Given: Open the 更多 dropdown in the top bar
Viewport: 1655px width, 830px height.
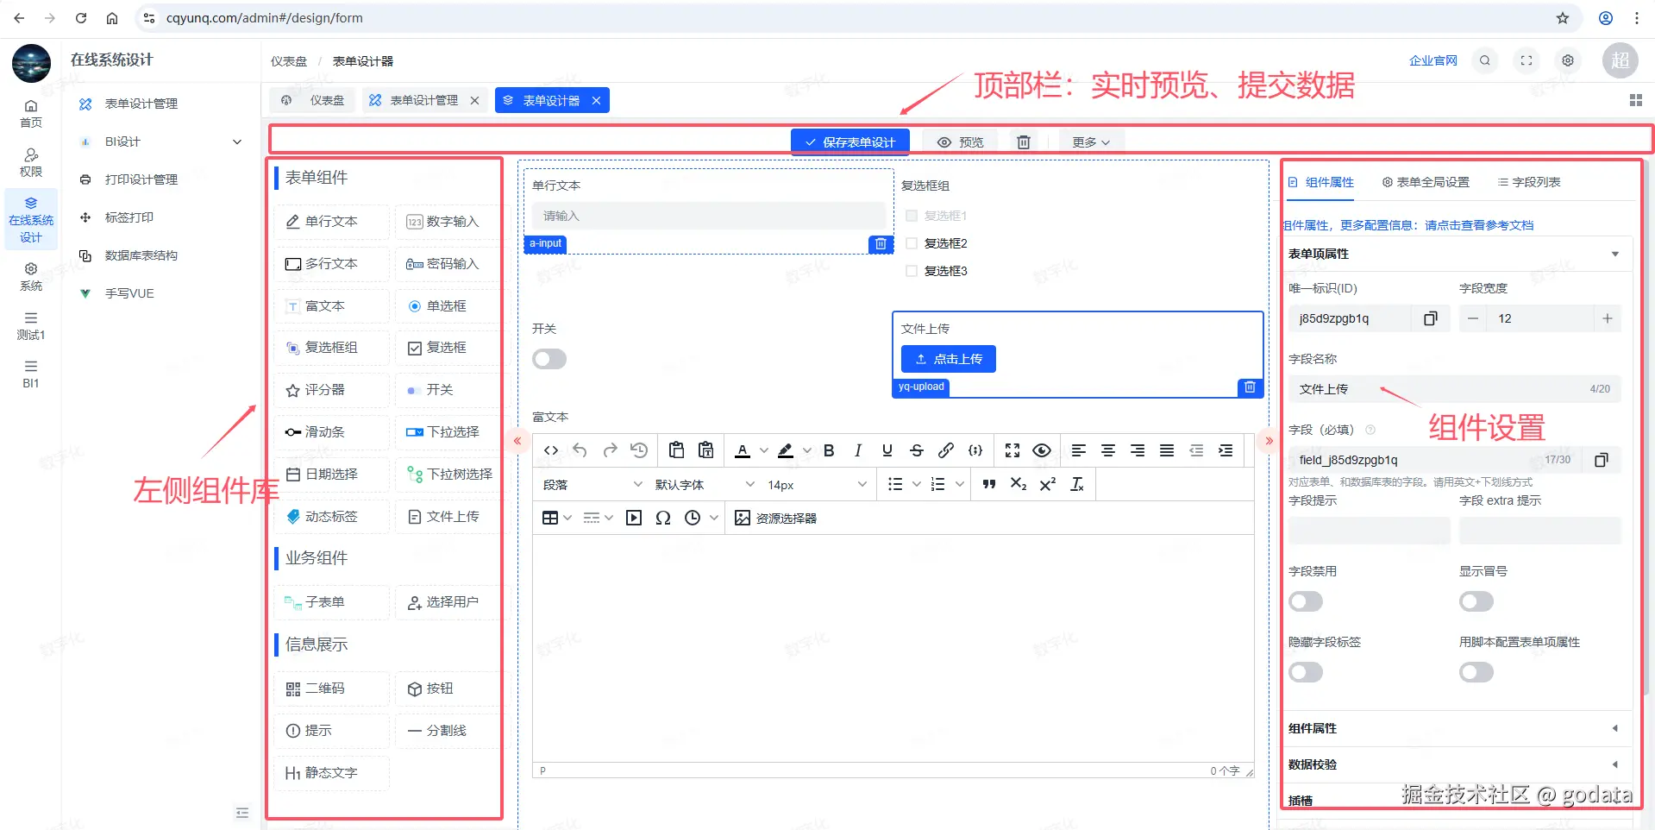Looking at the screenshot, I should pos(1090,141).
